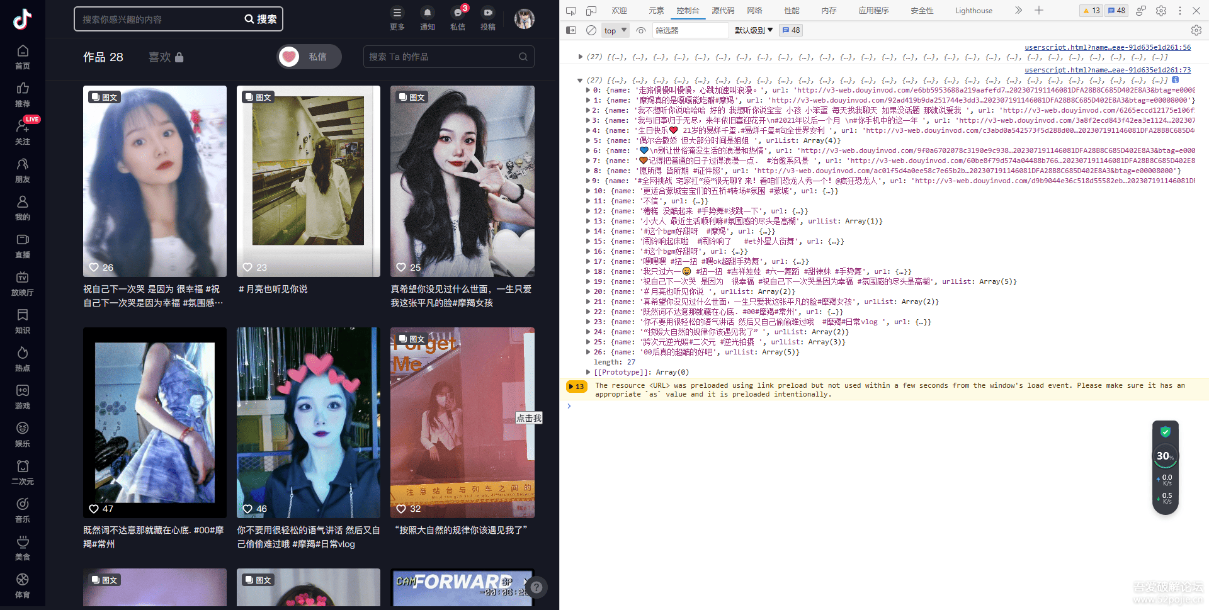Viewport: 1209px width, 610px height.
Task: Open the inspect element picker tool
Action: [x=571, y=11]
